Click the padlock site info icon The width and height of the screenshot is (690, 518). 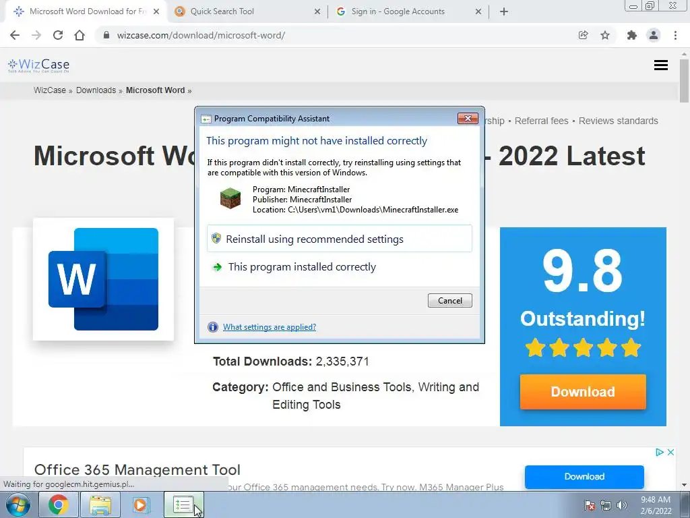pos(106,35)
